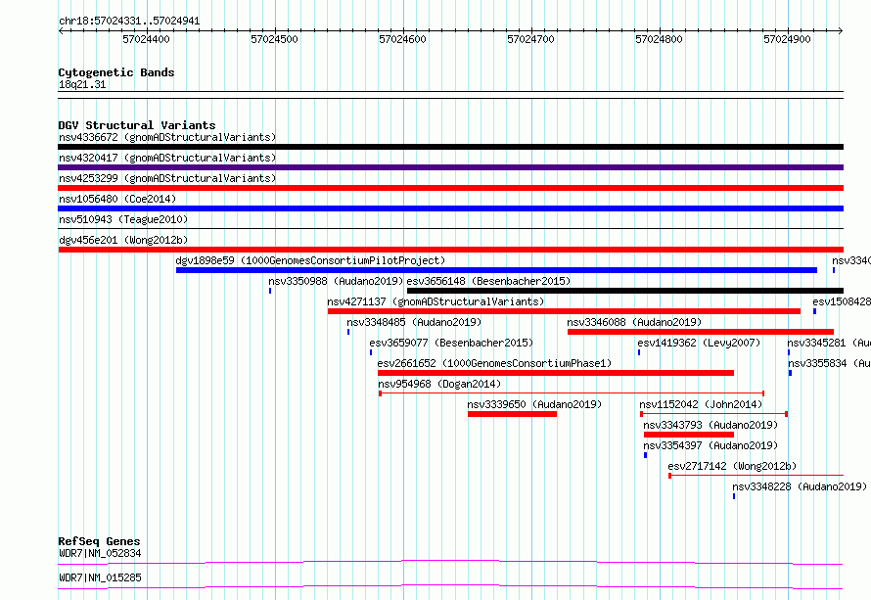
Task: Click the RefSeq Genes track heading
Action: 99,541
